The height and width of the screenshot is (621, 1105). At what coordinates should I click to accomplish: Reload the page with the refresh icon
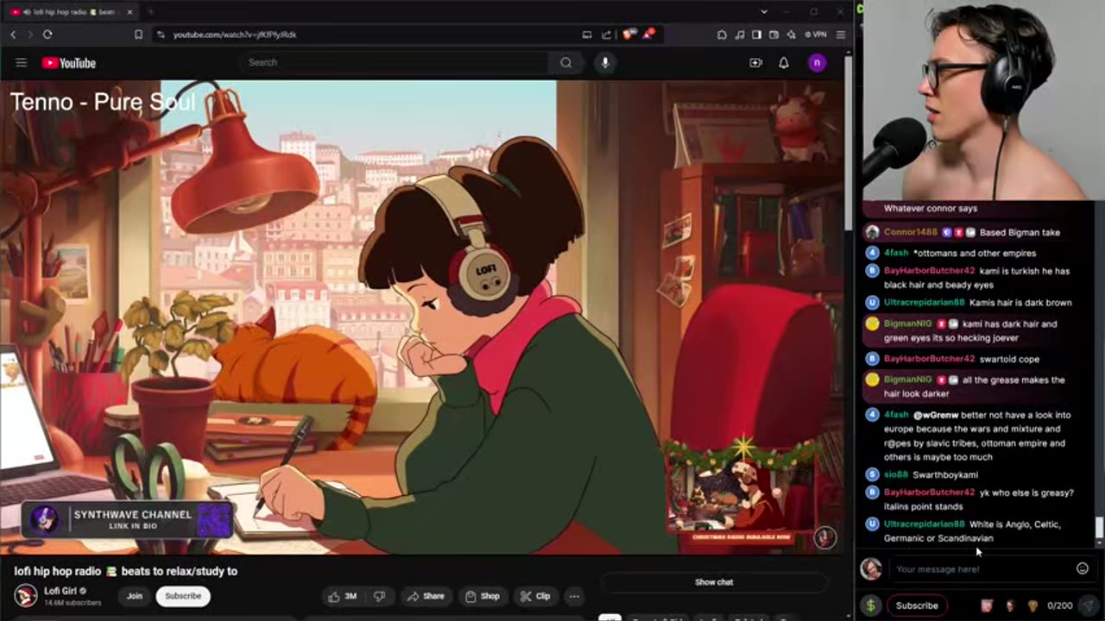pos(47,34)
